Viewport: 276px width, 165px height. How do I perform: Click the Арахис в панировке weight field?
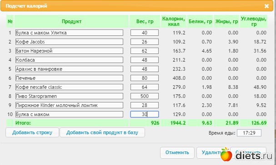coord(145,69)
